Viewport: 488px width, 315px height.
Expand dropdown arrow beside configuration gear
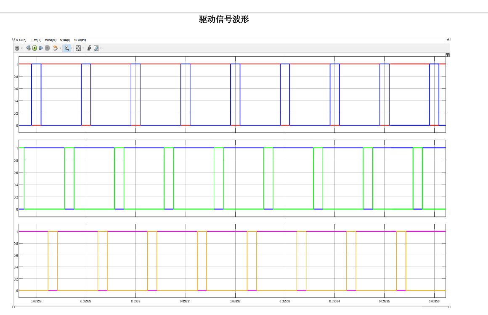(21, 48)
